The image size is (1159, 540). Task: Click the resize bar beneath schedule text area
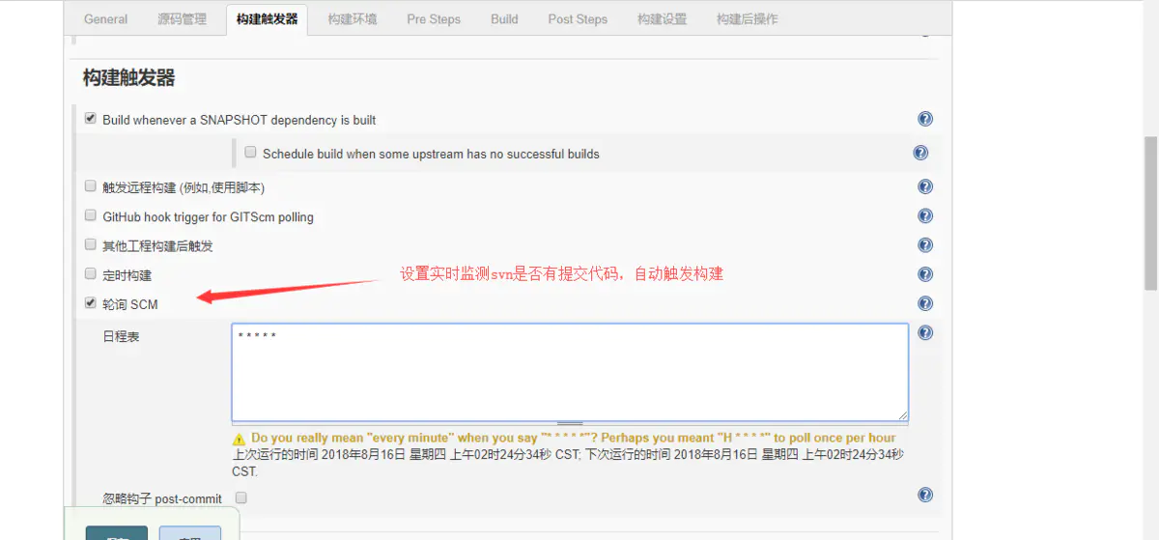tap(570, 423)
